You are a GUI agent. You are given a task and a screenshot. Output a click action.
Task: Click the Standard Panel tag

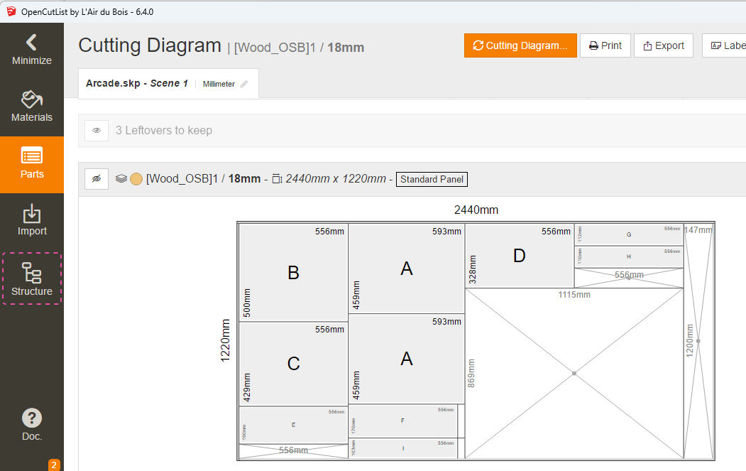point(432,179)
